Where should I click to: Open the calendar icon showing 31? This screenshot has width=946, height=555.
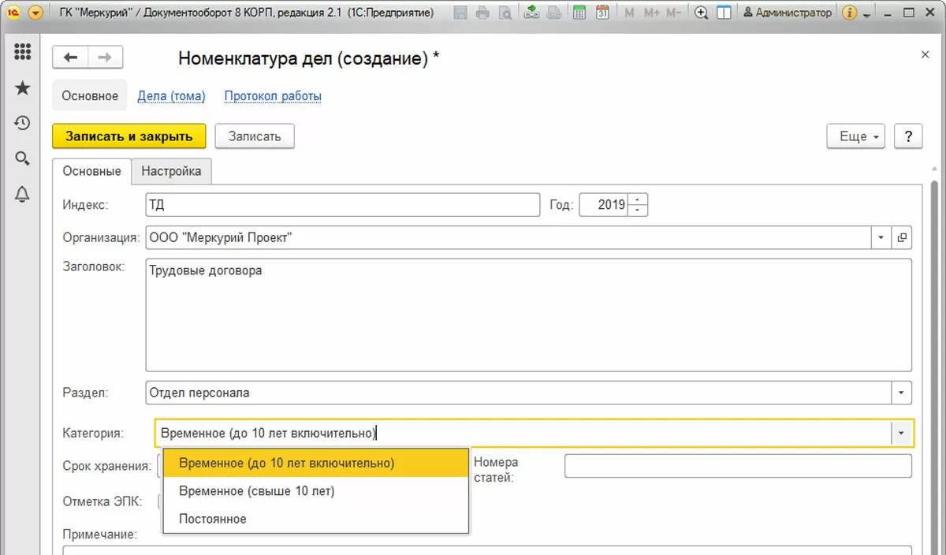pos(602,13)
